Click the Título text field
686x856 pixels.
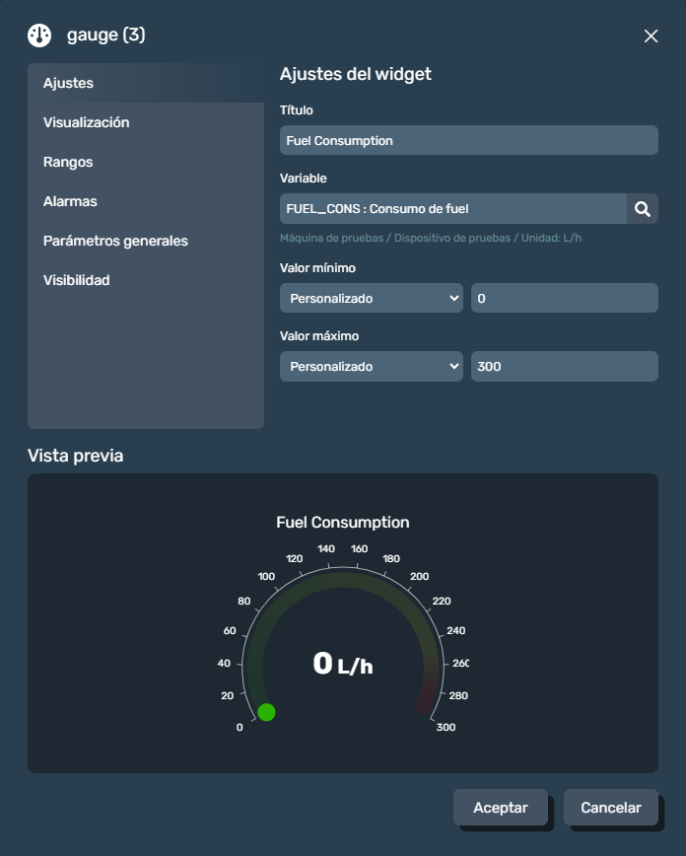[x=468, y=140]
